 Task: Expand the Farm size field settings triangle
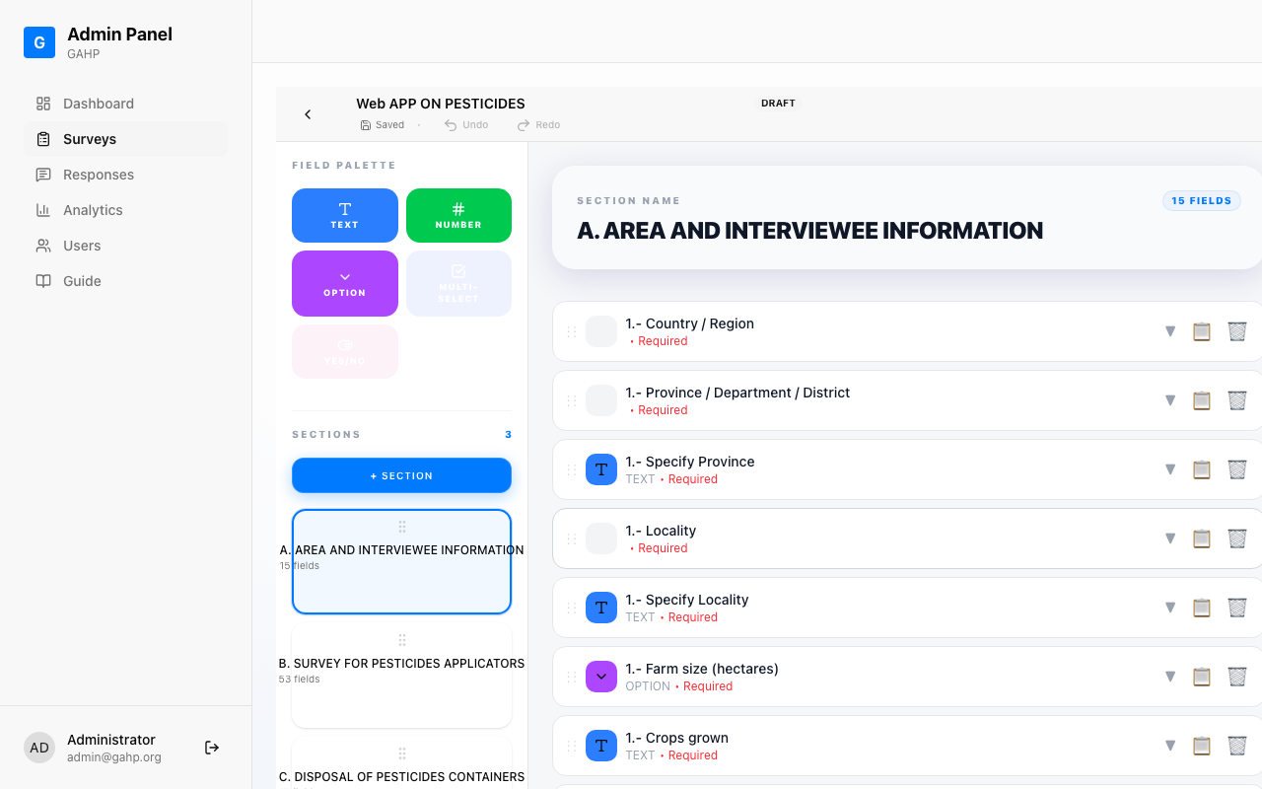(x=1170, y=677)
